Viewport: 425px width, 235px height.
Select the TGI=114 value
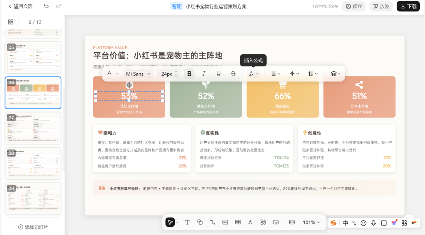click(x=281, y=158)
